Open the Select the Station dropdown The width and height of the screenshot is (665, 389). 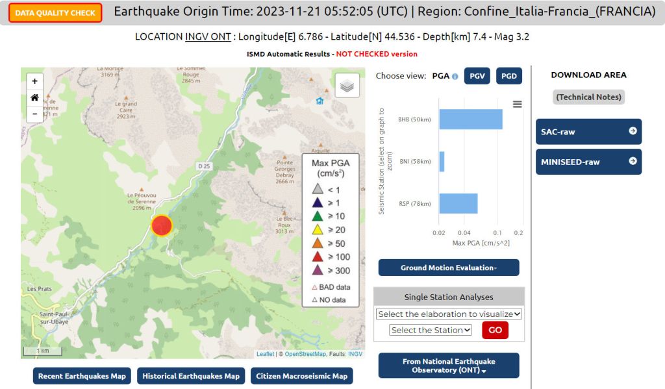(431, 330)
